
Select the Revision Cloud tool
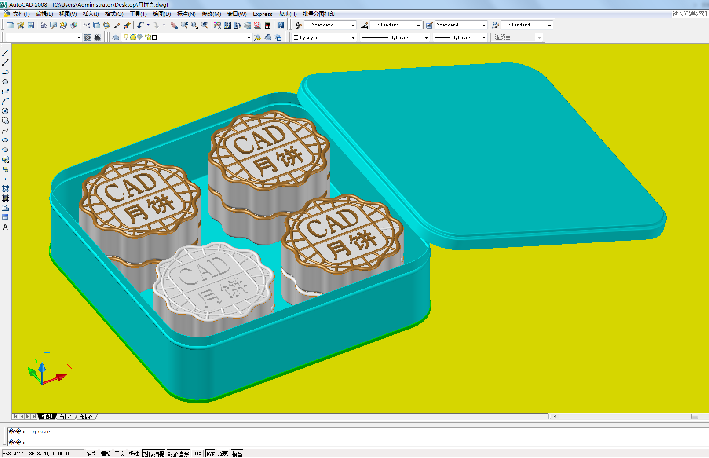5,121
